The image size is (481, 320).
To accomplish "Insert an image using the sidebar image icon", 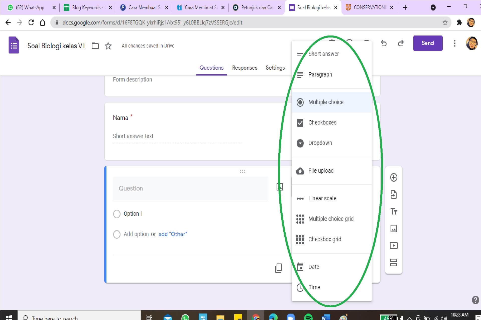I will (394, 228).
